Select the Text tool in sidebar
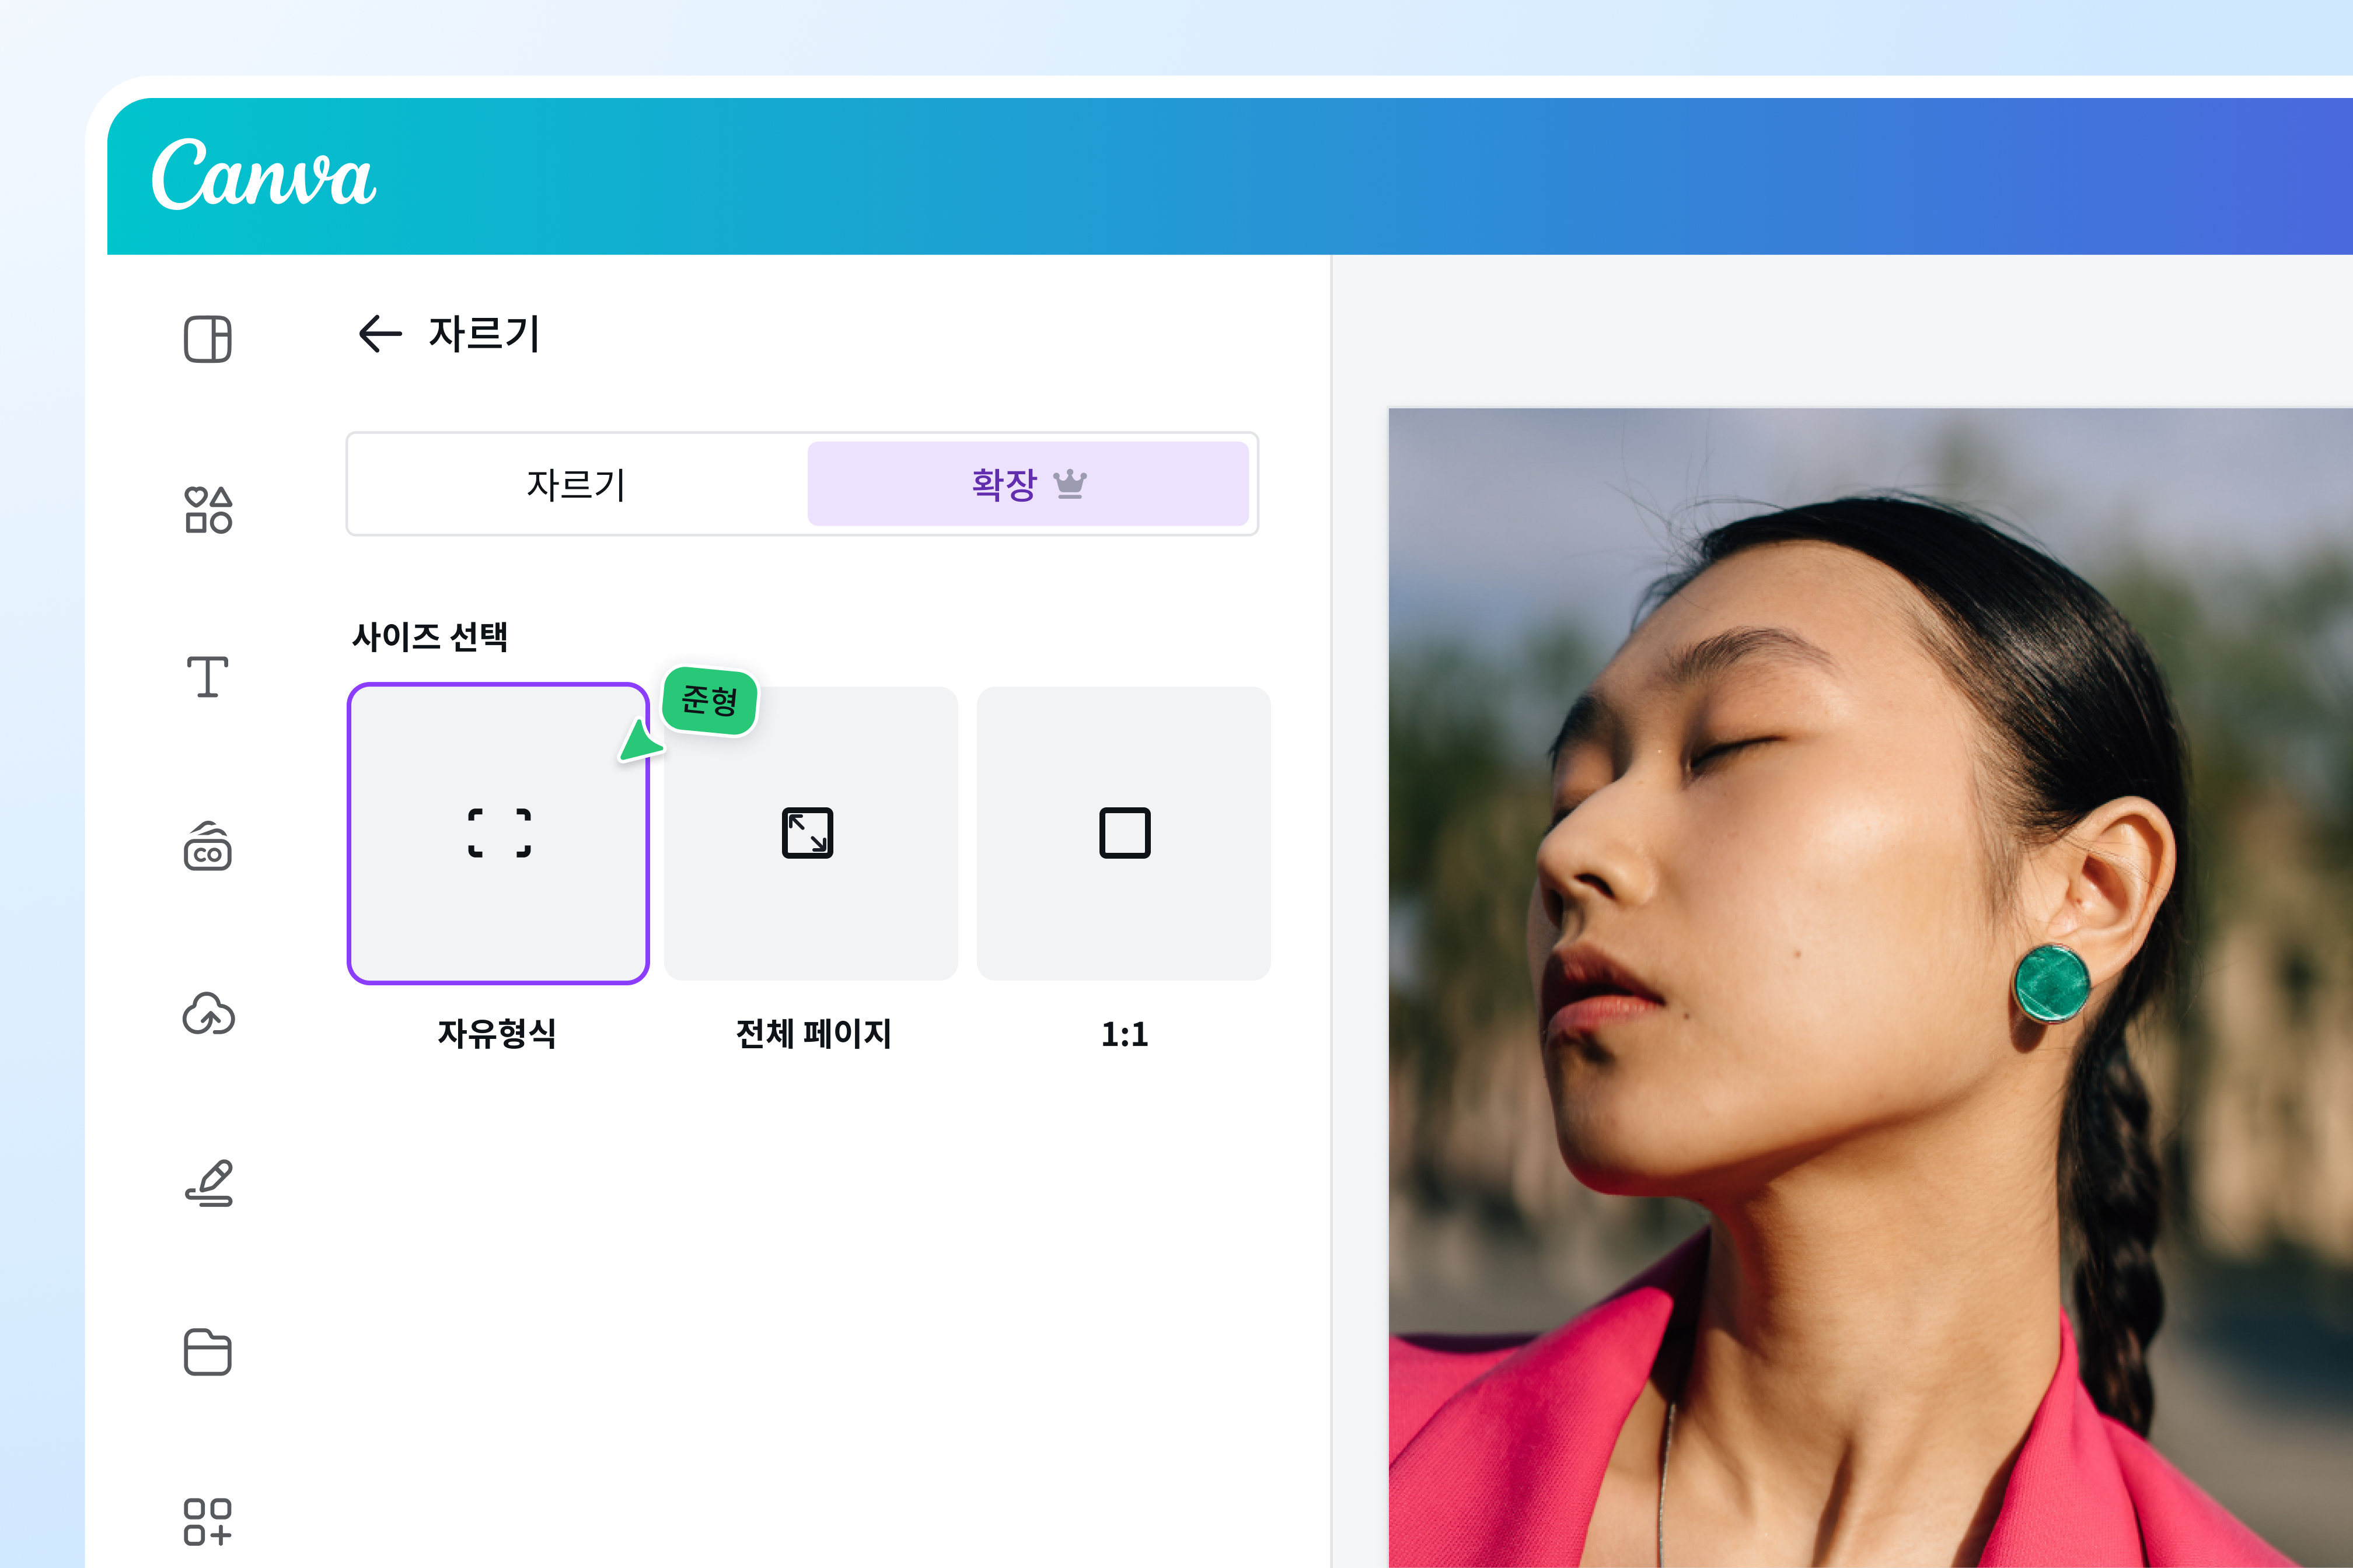Screen dimensions: 2353x1568 click(208, 677)
